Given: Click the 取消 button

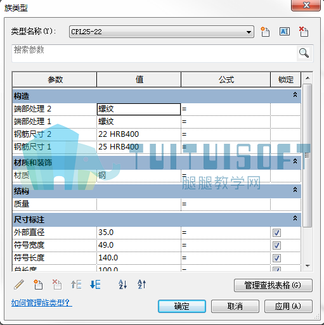Looking at the screenshot, I should tap(235, 306).
